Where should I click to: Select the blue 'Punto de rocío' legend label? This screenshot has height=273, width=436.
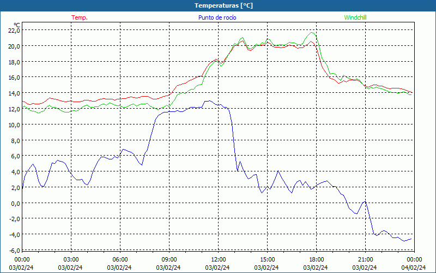[217, 17]
